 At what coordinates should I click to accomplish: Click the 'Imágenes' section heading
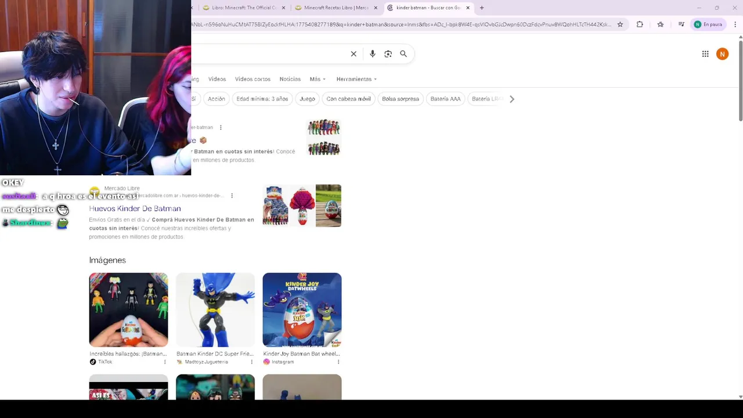point(107,260)
